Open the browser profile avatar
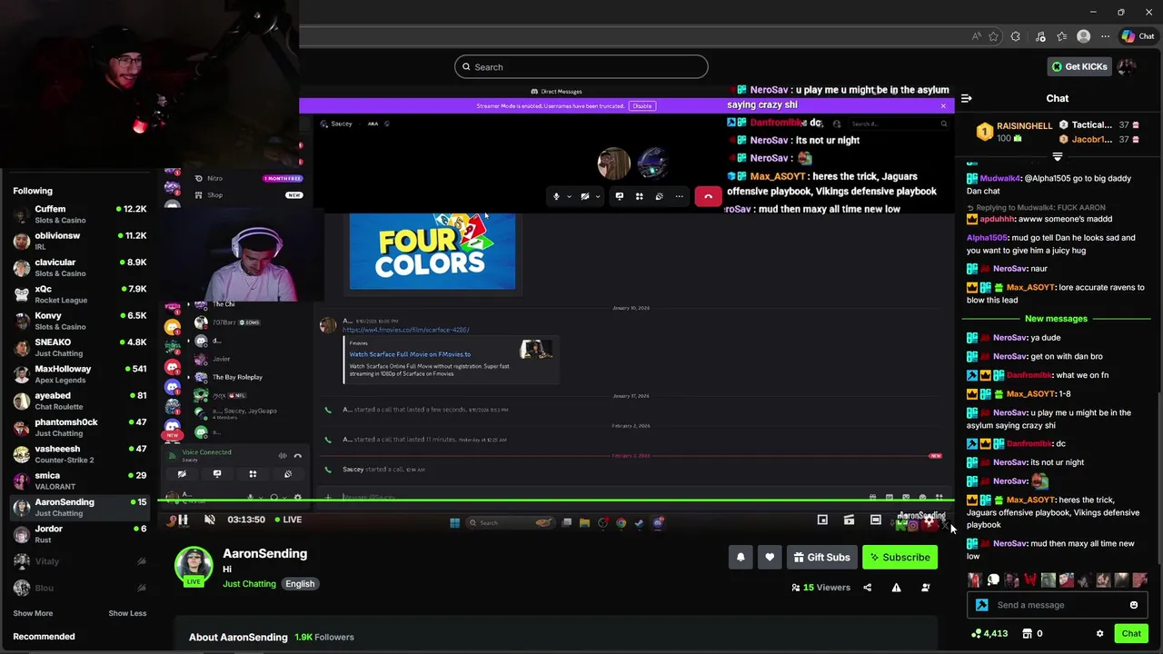 click(x=1083, y=36)
